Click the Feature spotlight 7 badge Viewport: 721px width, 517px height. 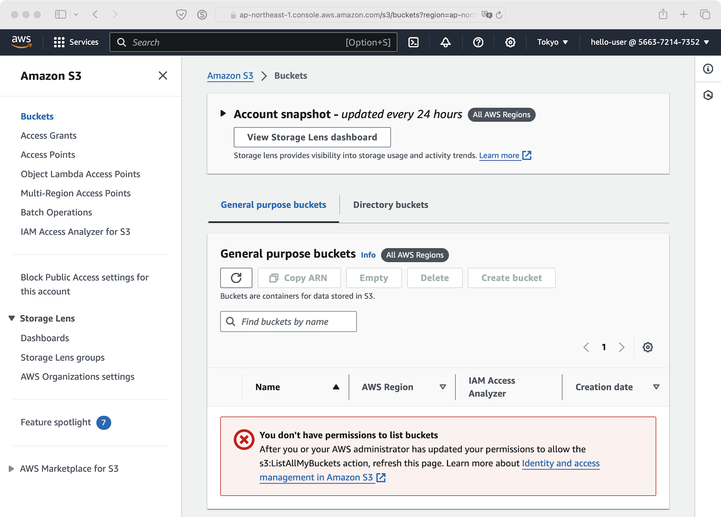104,423
